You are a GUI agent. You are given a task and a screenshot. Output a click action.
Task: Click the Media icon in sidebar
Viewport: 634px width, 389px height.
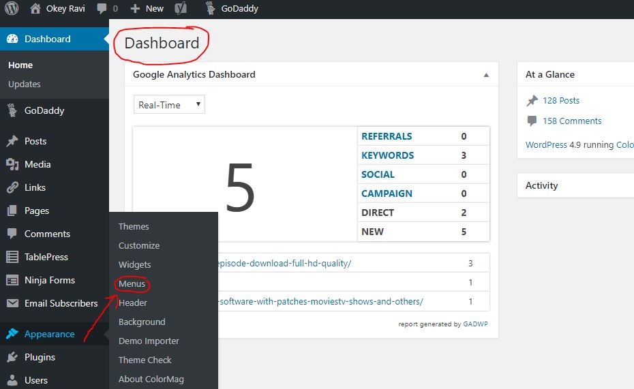click(x=12, y=164)
